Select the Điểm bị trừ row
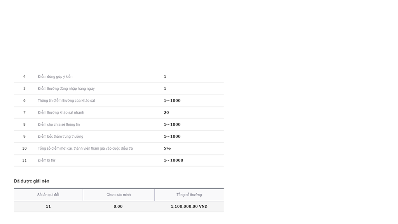Viewport: 398px width, 224px height. (119, 160)
